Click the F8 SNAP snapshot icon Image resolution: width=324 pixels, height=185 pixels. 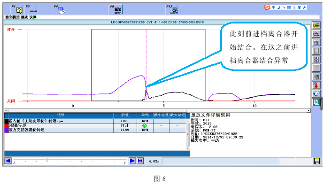point(116,9)
